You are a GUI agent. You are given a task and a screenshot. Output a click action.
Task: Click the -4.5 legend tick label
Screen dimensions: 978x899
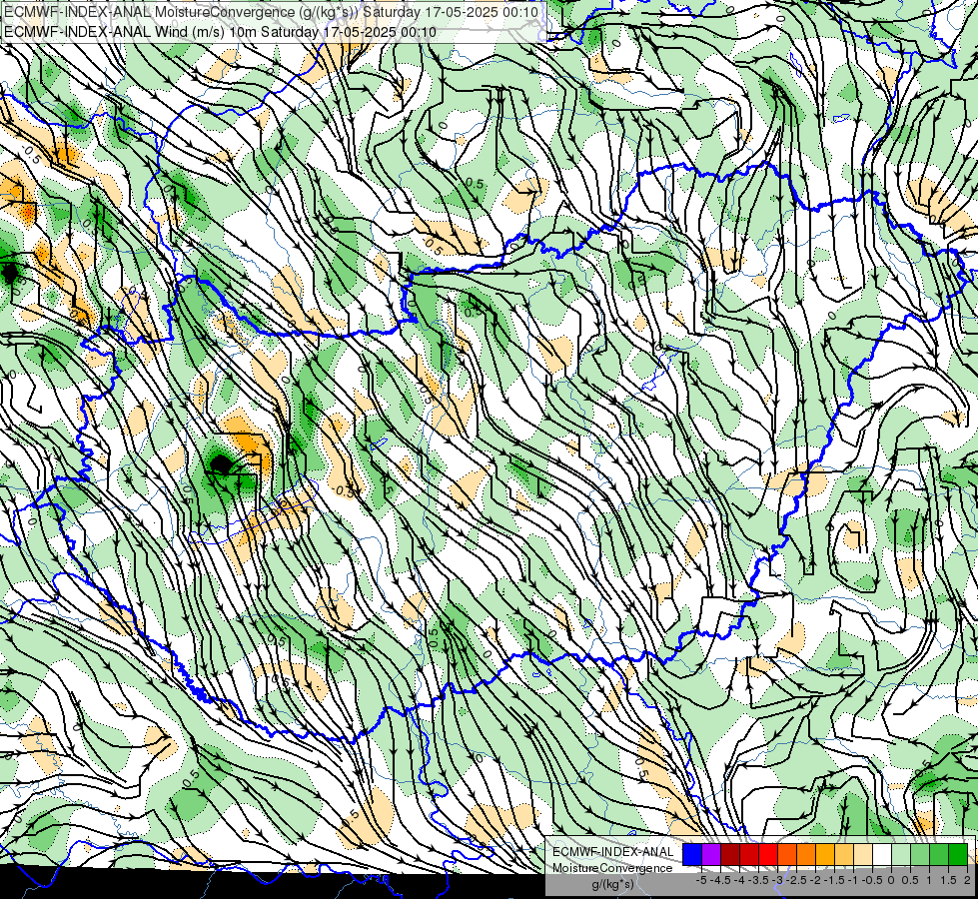point(721,880)
